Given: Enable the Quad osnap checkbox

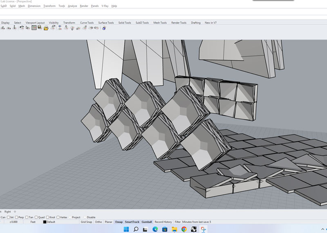Looking at the screenshot, I should coord(36,217).
